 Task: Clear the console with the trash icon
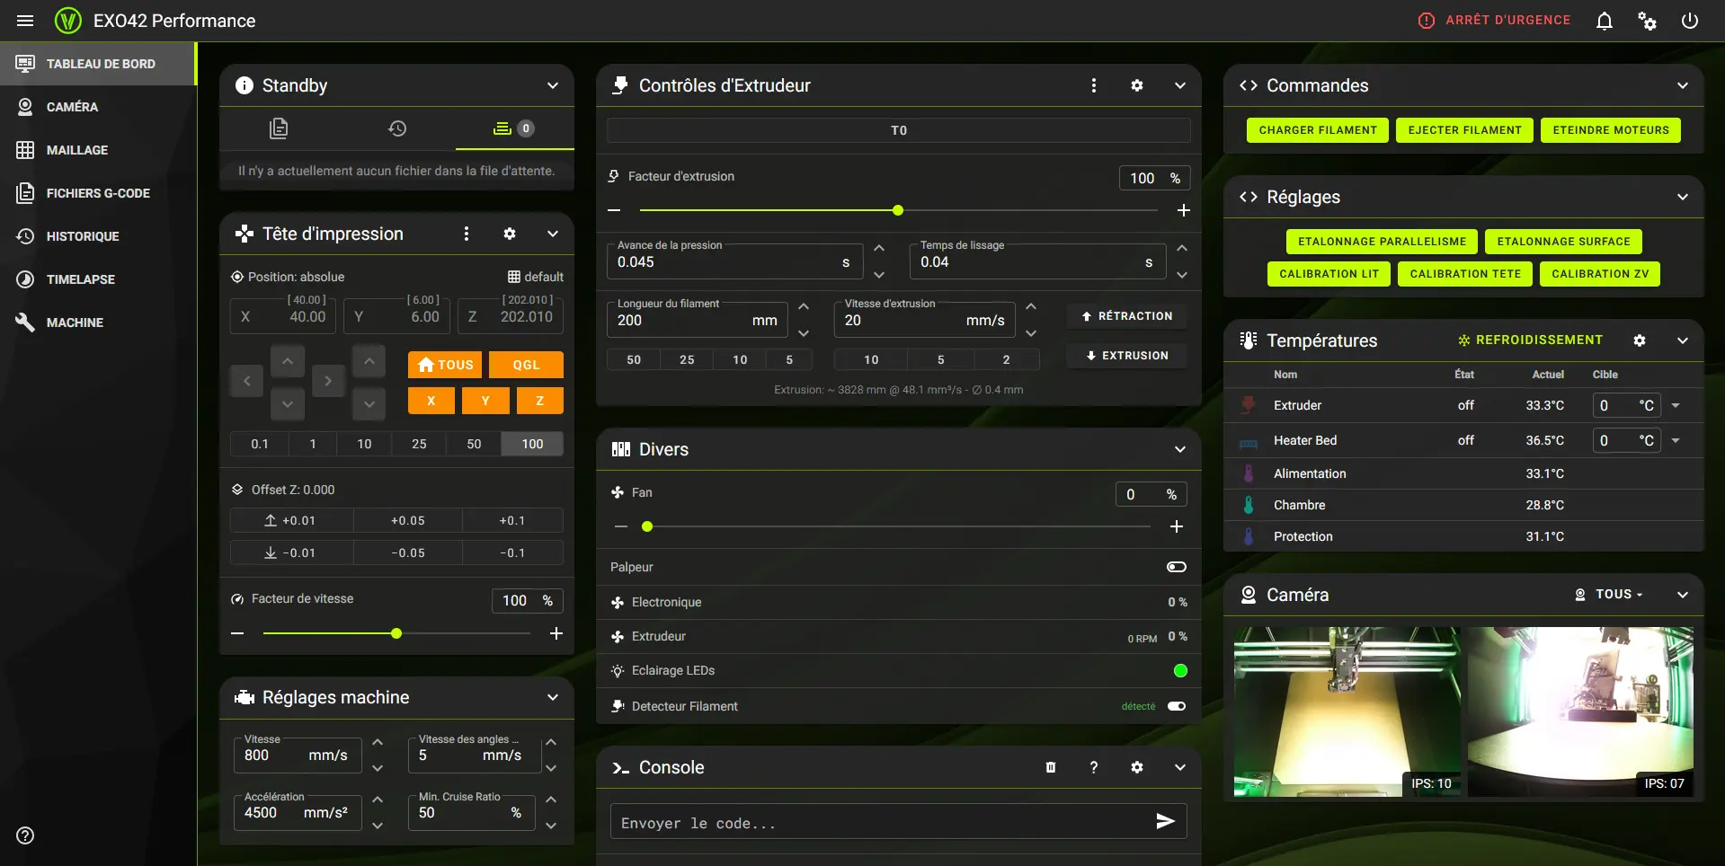[1050, 767]
